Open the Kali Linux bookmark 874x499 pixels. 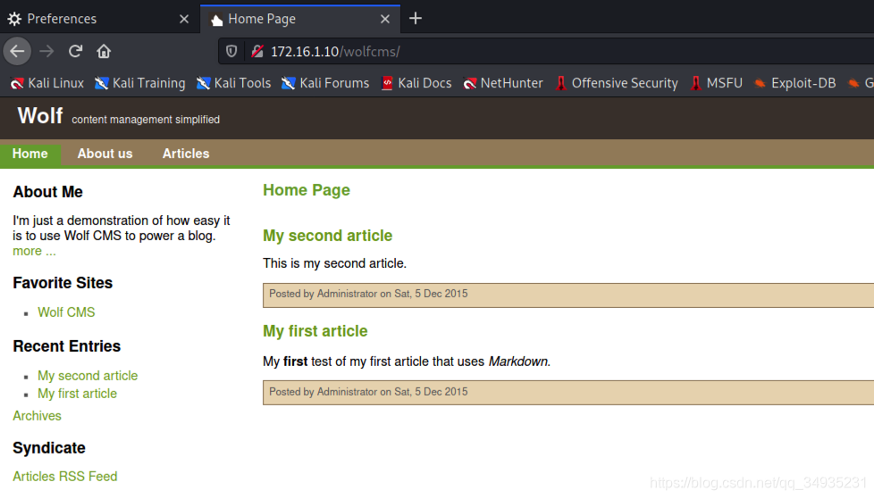coord(47,83)
